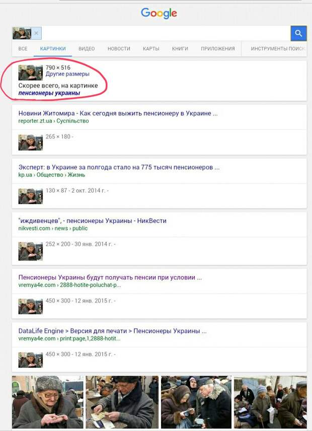Open similar image of woman in fur hat
Image resolution: width=312 pixels, height=431 pixels.
pos(48,402)
